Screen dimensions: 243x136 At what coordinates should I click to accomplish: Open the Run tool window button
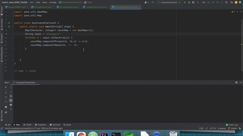pos(17,125)
